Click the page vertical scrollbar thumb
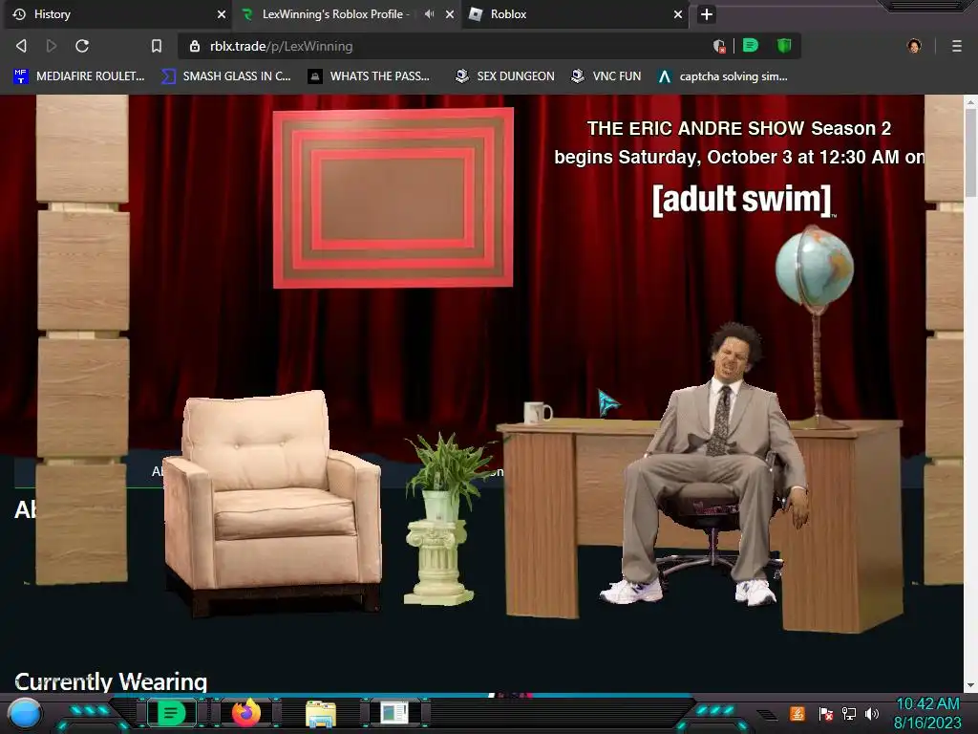This screenshot has height=734, width=978. coord(970,153)
